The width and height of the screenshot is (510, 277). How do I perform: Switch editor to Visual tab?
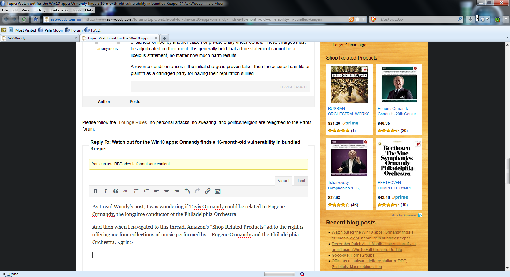click(283, 181)
